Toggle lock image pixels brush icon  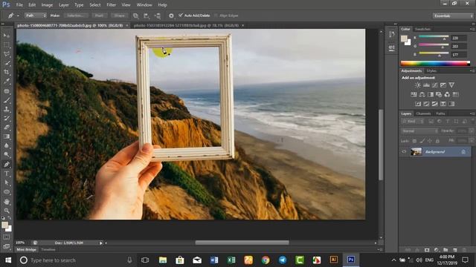click(x=422, y=141)
